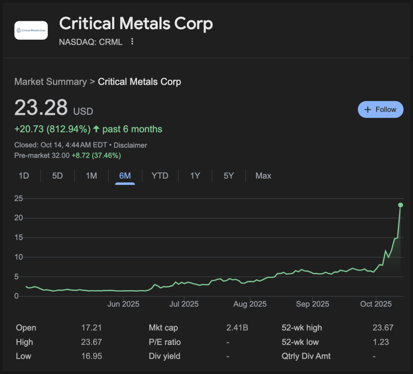This screenshot has height=374, width=413.
Task: Display the 1Y price history
Action: click(x=195, y=175)
